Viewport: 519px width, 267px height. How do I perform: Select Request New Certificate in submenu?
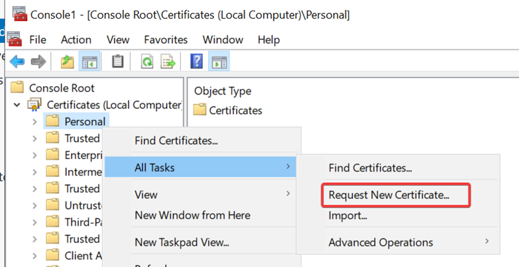tap(389, 195)
